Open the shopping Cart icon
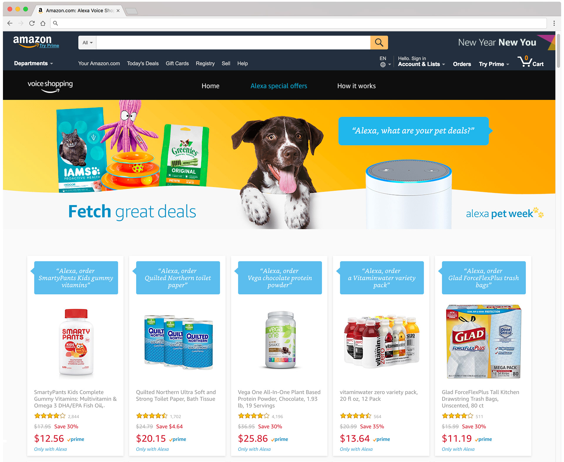 pos(531,62)
